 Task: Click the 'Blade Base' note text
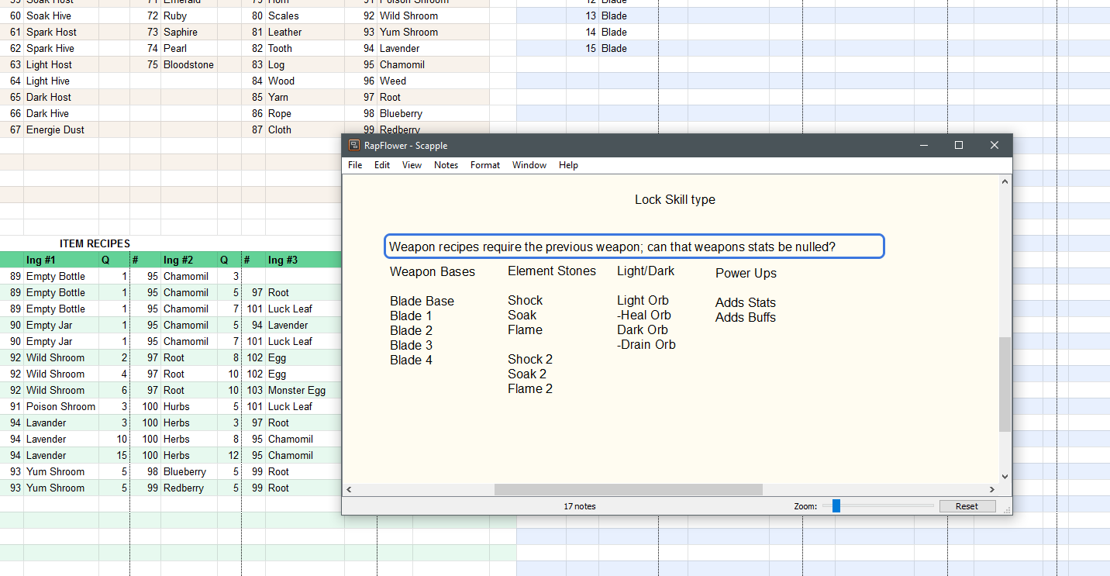click(x=422, y=301)
